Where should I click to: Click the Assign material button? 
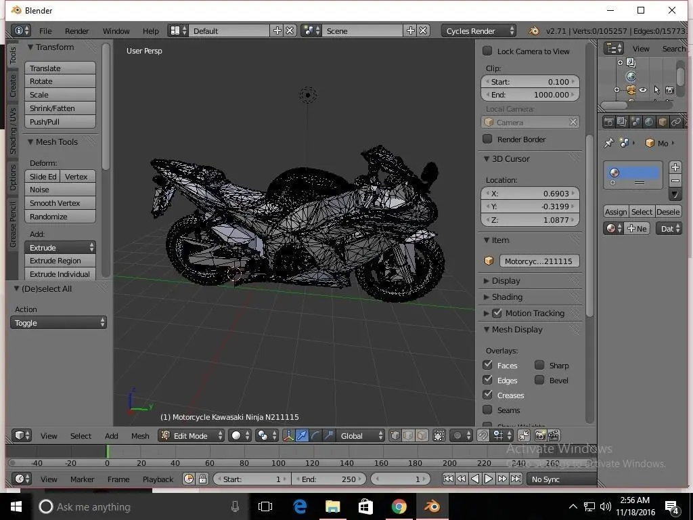pos(616,212)
